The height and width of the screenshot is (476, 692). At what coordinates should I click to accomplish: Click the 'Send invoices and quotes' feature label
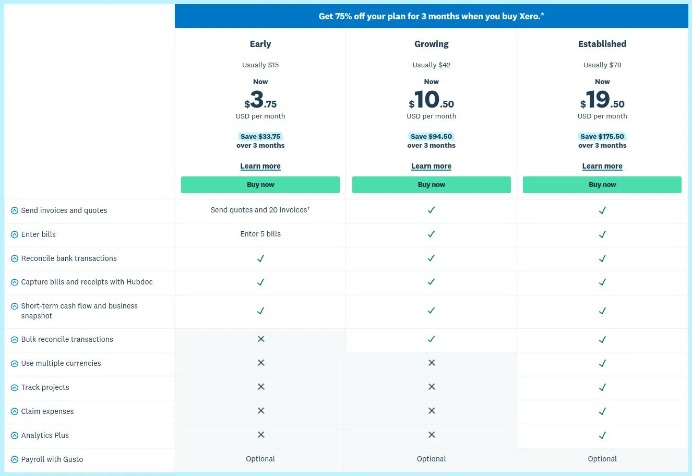[64, 210]
